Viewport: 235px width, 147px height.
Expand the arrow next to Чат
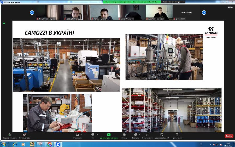[97, 135]
